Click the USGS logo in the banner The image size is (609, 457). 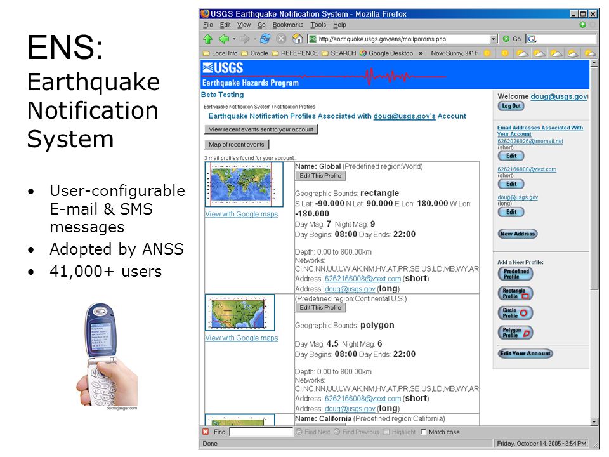(x=223, y=68)
